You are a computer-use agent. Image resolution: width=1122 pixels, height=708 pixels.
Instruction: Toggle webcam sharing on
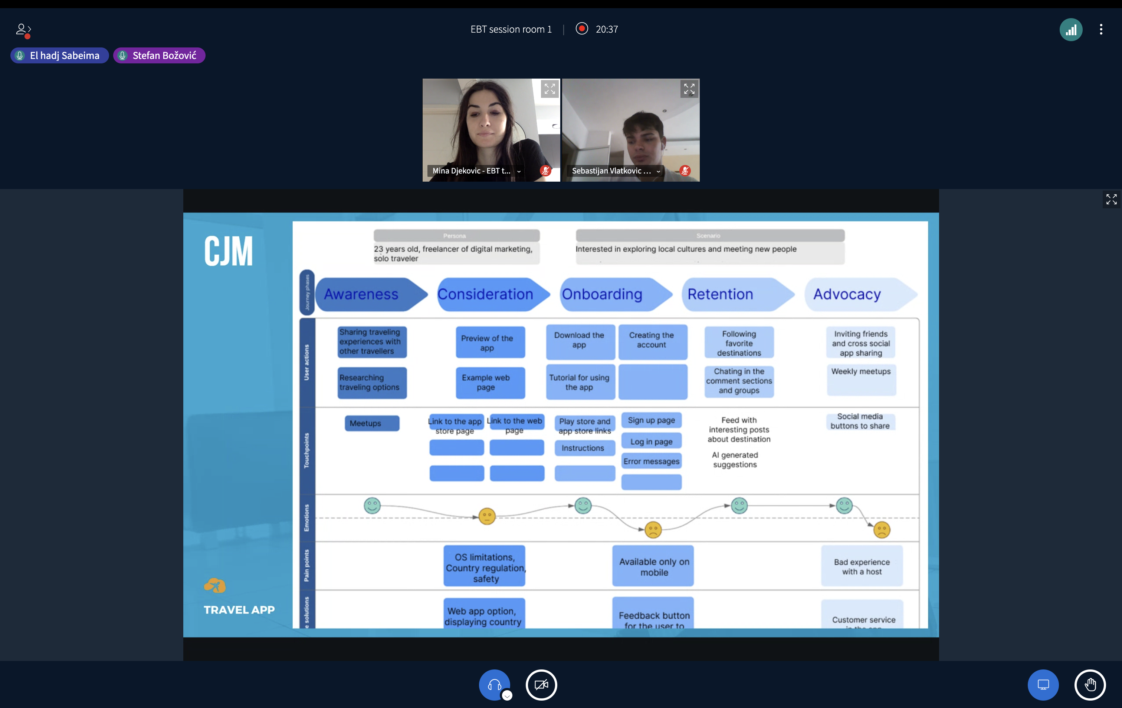[x=541, y=684]
